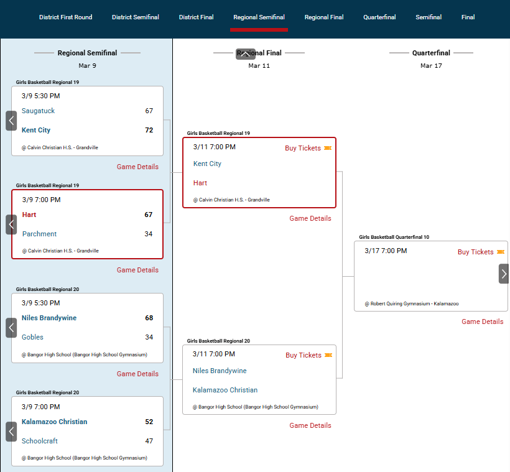
Task: Collapse bracket with up chevron above Regional Final
Action: click(x=246, y=54)
